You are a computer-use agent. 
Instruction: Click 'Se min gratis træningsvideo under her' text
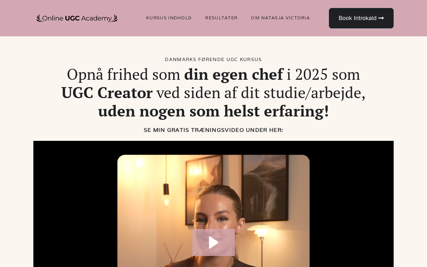(213, 130)
